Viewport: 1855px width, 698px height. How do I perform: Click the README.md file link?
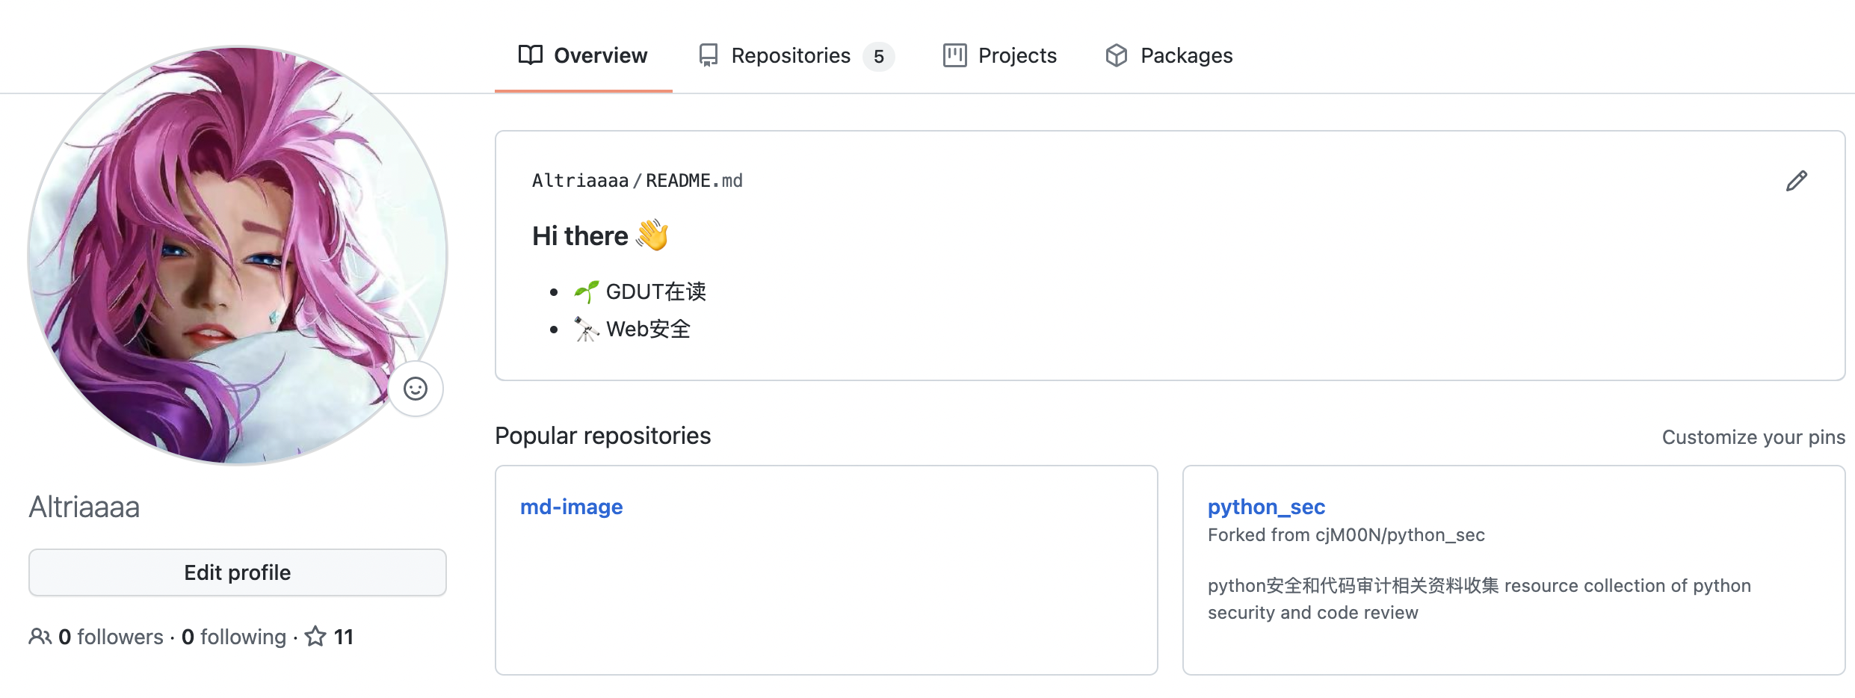pos(694,181)
